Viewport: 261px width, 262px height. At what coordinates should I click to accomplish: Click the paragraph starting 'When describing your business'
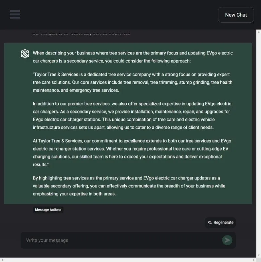(133, 57)
